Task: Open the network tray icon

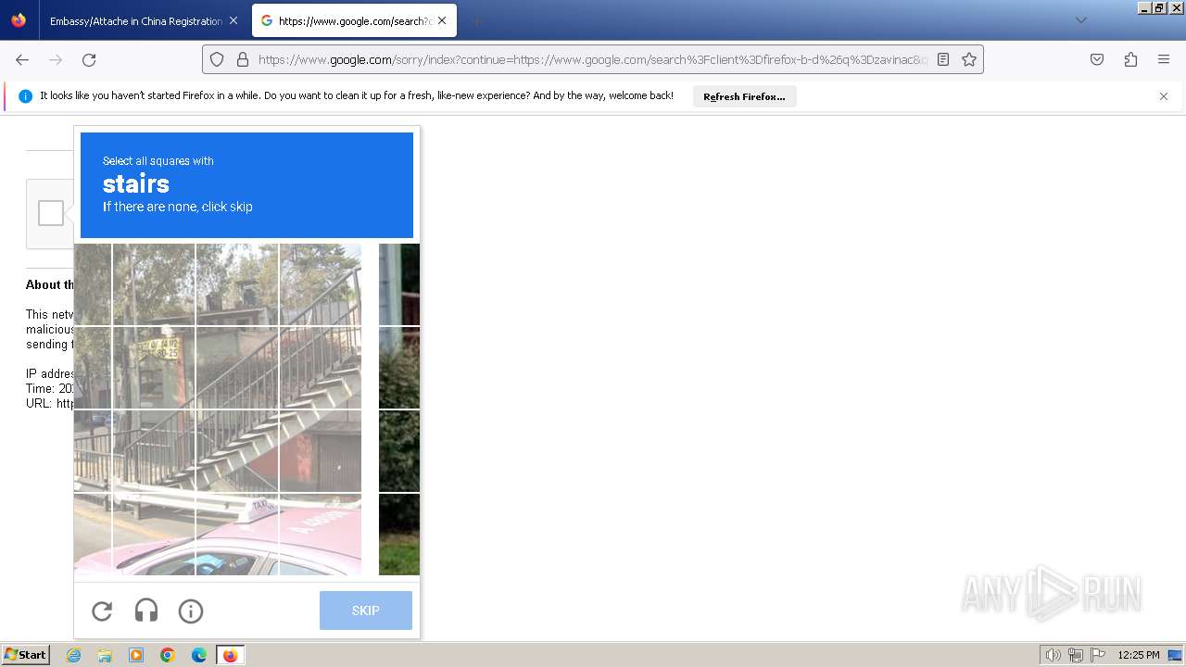Action: [1076, 655]
